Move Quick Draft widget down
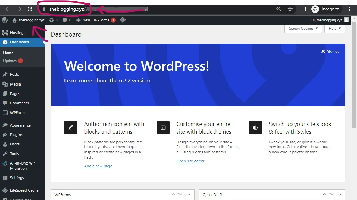357x200 pixels. (x=332, y=194)
